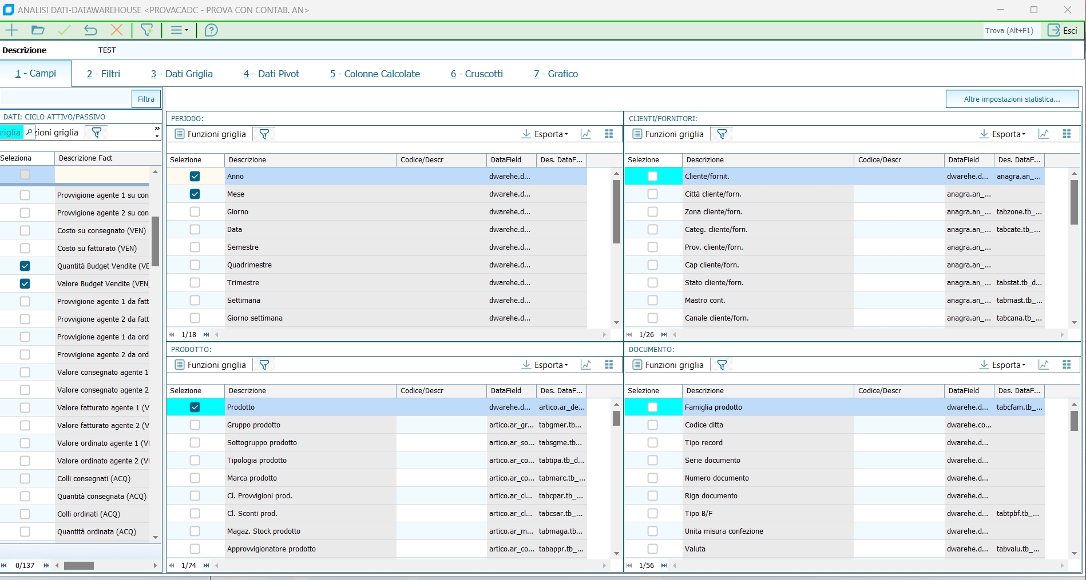Open the chart icon in the CLIENTI/FORNITORI panel
The width and height of the screenshot is (1086, 580).
1043,134
